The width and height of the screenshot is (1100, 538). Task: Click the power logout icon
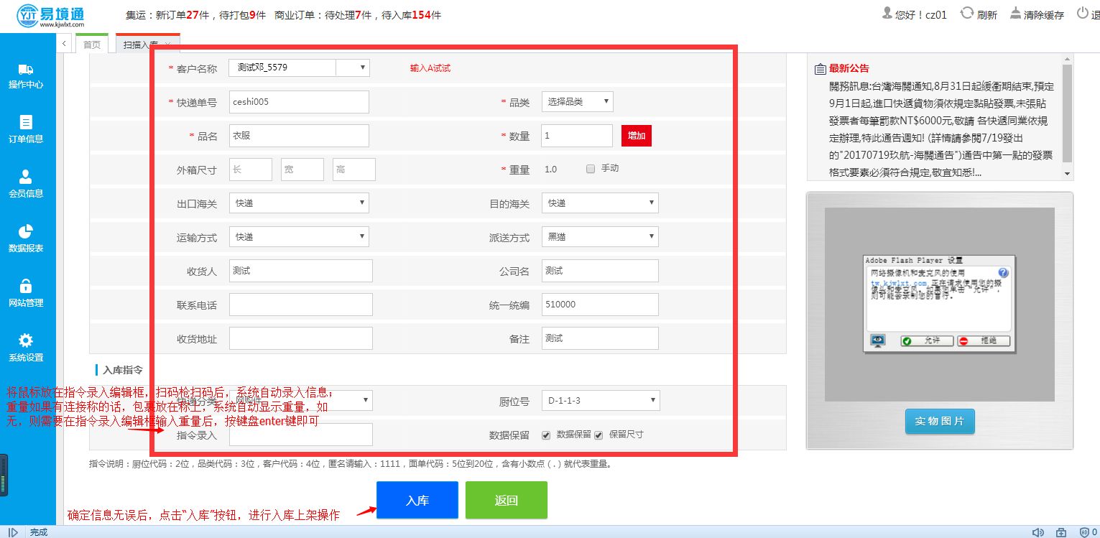pos(1083,13)
